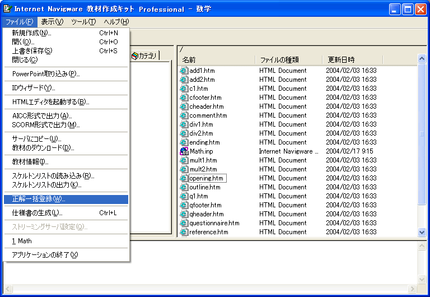Click Math.inp date 2004/02/17 9:15
Viewport: 430px width, 297px height.
pyautogui.click(x=349, y=151)
